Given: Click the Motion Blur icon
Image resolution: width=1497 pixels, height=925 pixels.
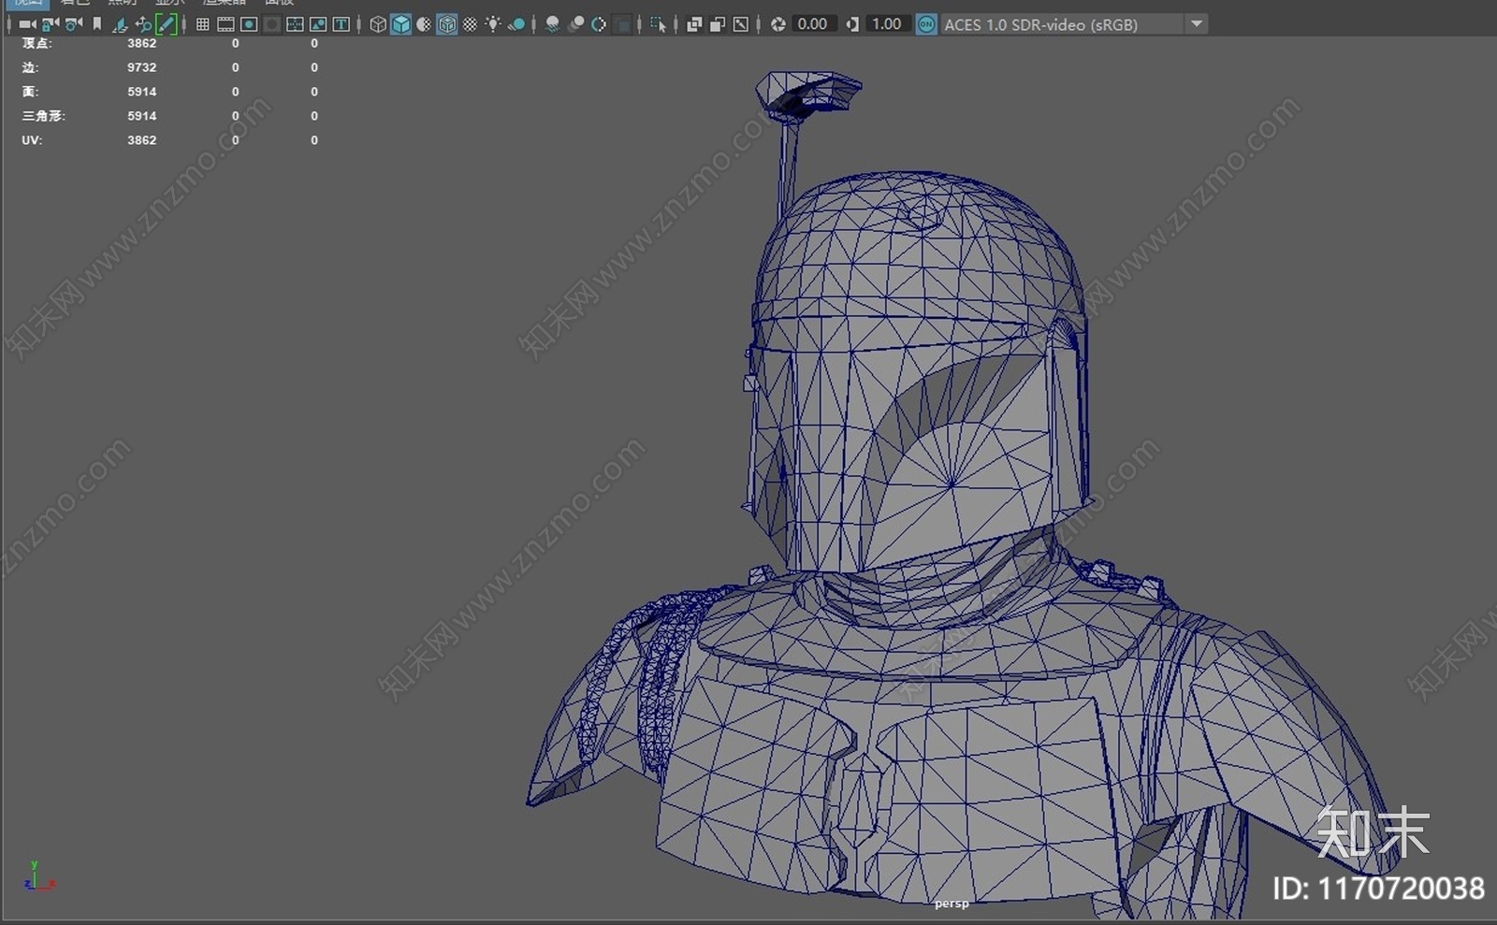Looking at the screenshot, I should pyautogui.click(x=576, y=24).
